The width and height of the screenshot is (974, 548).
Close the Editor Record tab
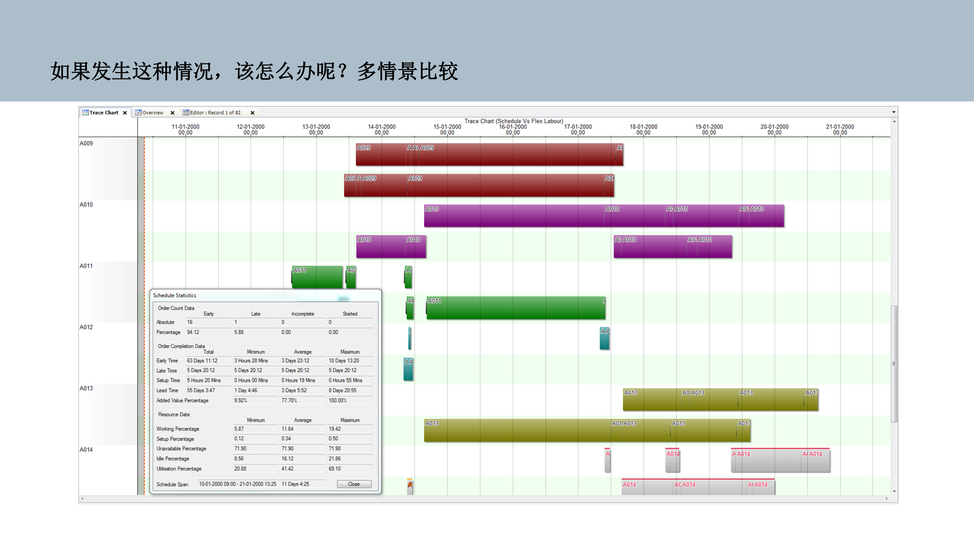point(253,113)
